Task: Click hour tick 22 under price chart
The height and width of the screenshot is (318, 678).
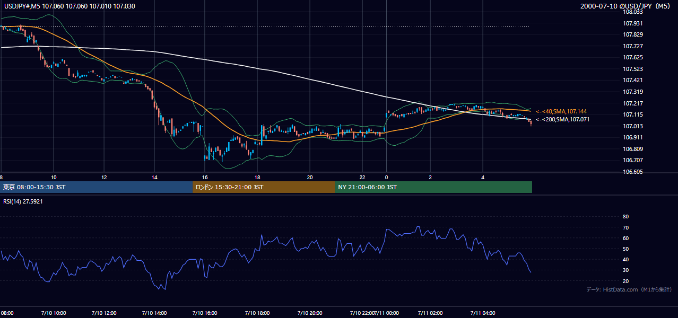Action: pos(362,177)
